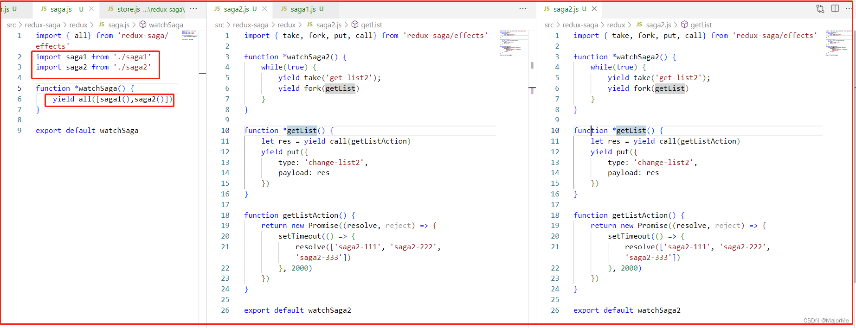Viewport: 856px width, 328px height.
Task: Click 'setTimeout(() => {' in middle editor
Action: [316, 236]
